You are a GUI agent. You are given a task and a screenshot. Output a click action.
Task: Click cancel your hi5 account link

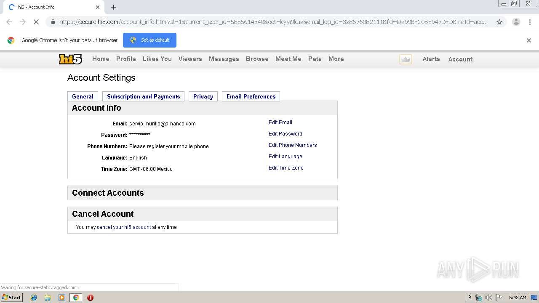(124, 227)
